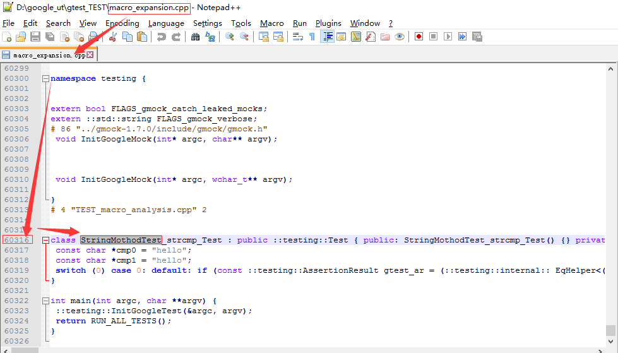The image size is (618, 353).
Task: Open the Encoding menu
Action: coord(122,23)
